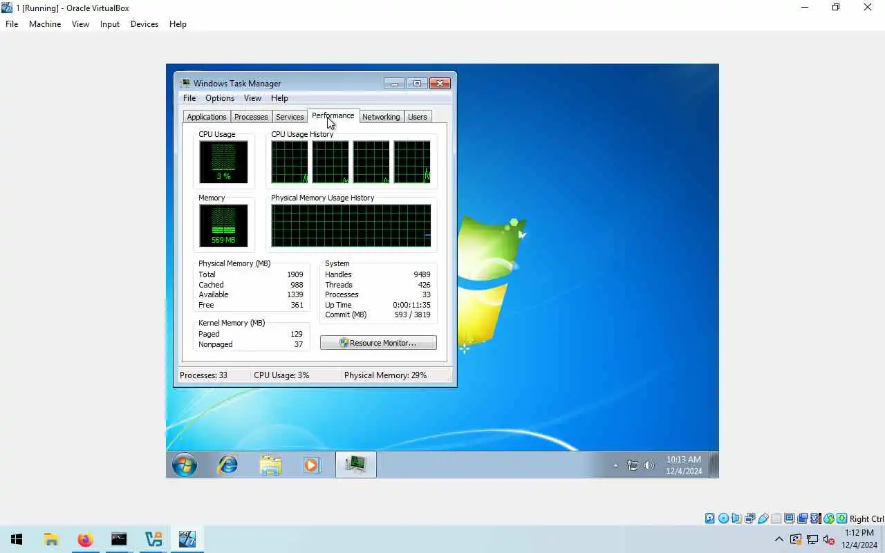Image resolution: width=885 pixels, height=553 pixels.
Task: Open the Windows 7 Start orb in guest
Action: (x=185, y=465)
